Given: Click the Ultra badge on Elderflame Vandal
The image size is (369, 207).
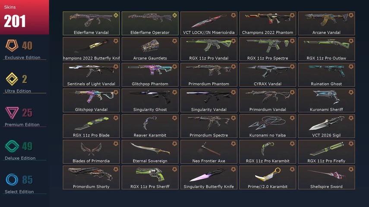Looking at the screenshot, I should tap(116, 15).
